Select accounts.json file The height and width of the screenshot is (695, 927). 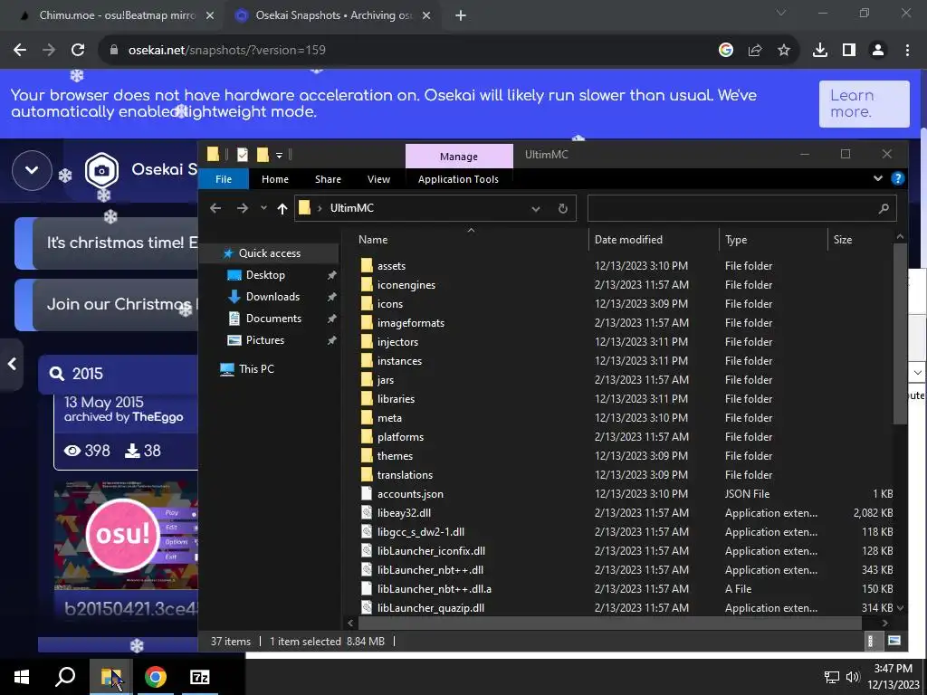click(x=410, y=494)
